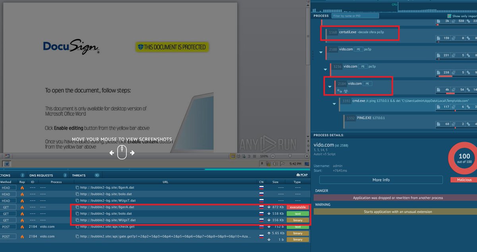
Task: Click the Malicious verdict badge
Action: (463, 180)
